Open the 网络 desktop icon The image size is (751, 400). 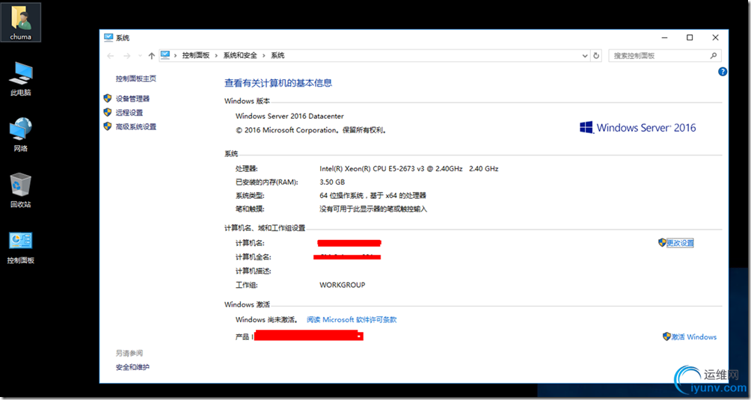tap(21, 135)
